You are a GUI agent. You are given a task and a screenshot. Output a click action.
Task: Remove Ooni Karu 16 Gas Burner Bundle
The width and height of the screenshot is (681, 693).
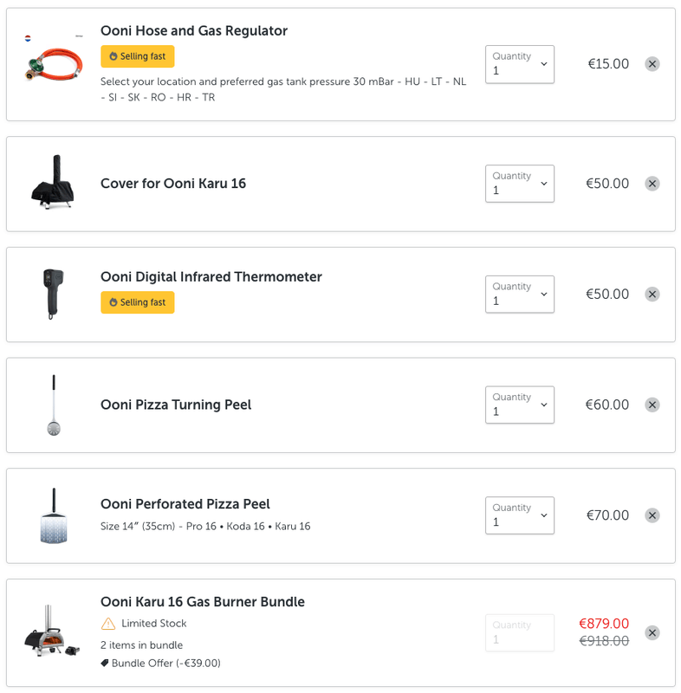652,632
